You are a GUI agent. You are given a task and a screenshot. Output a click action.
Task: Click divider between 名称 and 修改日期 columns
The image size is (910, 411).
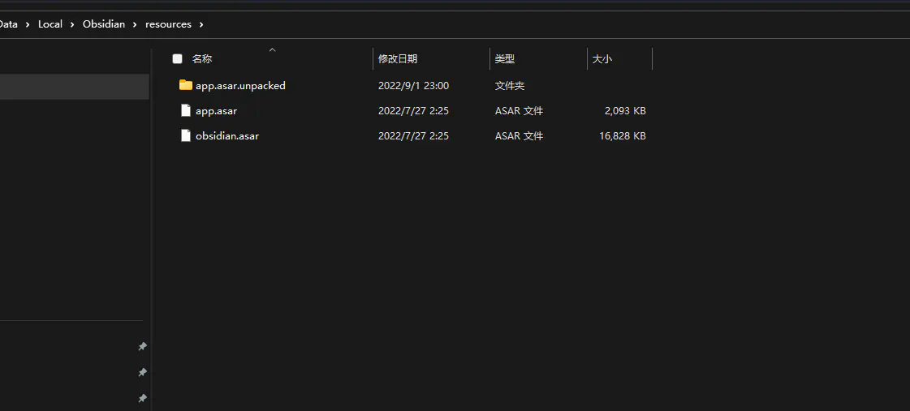(x=373, y=58)
